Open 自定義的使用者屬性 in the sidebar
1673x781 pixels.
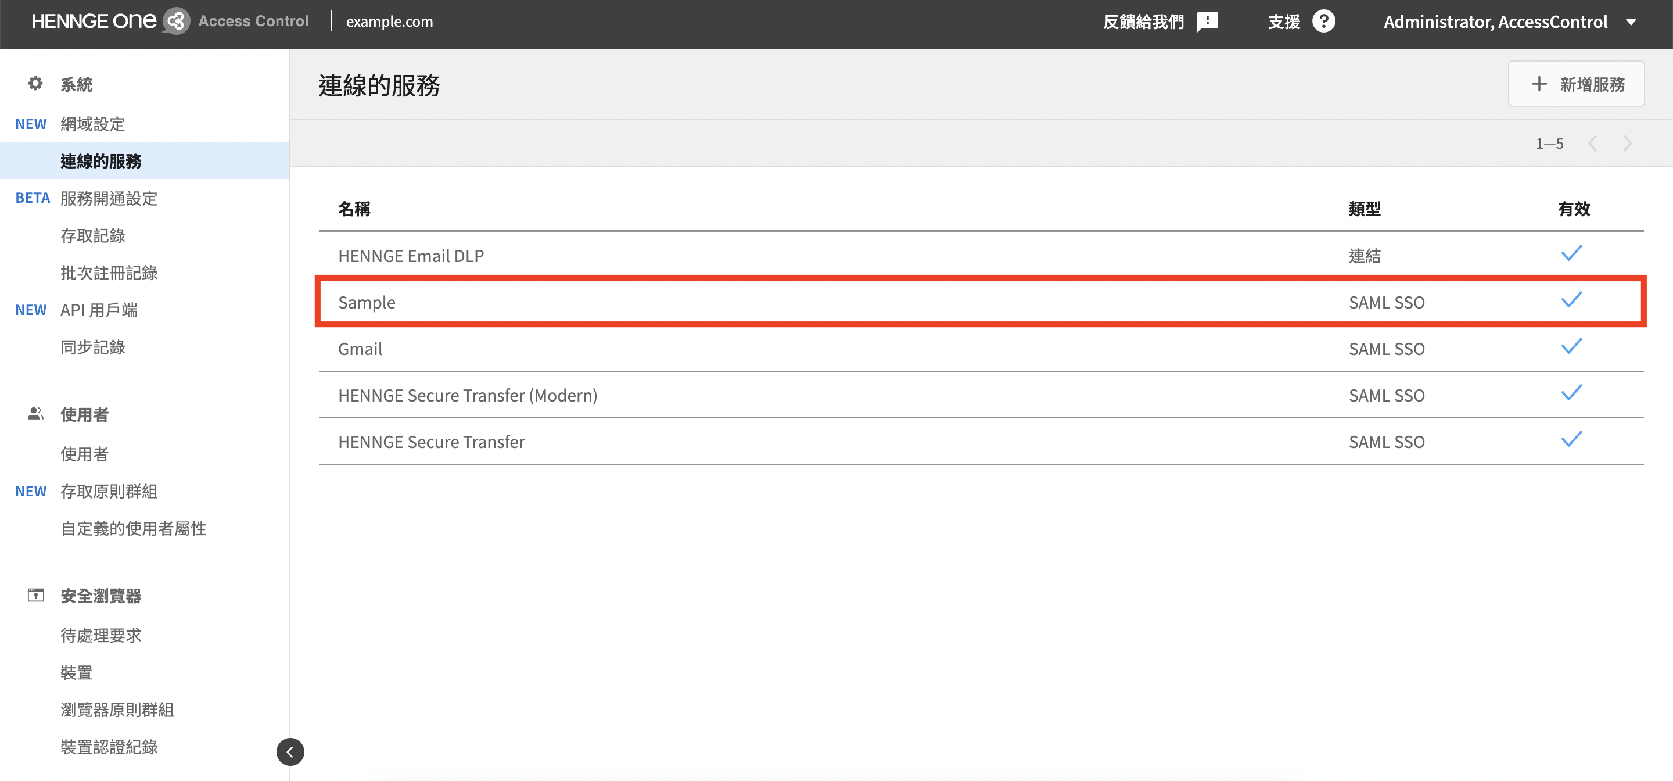pos(134,528)
